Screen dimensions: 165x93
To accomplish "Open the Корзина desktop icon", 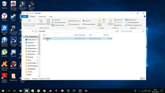I will click(x=4, y=5).
